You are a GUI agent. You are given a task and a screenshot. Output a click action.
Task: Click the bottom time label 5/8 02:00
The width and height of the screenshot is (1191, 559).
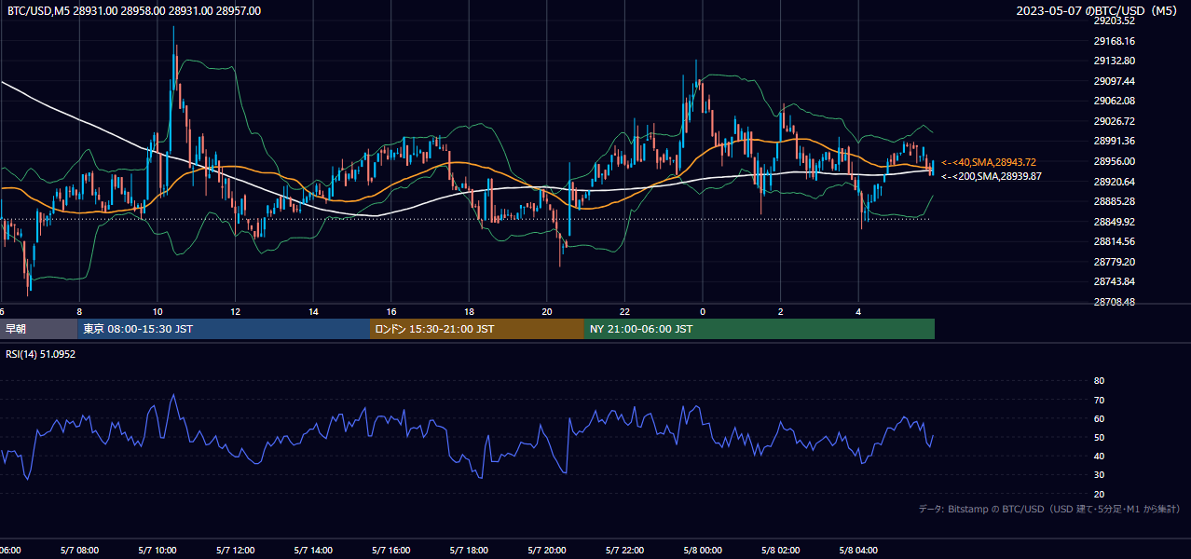click(781, 551)
